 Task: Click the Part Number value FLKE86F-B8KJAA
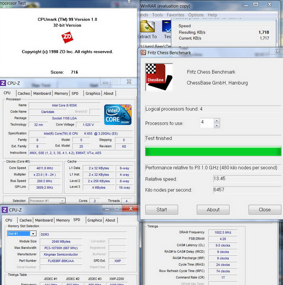tap(61, 261)
